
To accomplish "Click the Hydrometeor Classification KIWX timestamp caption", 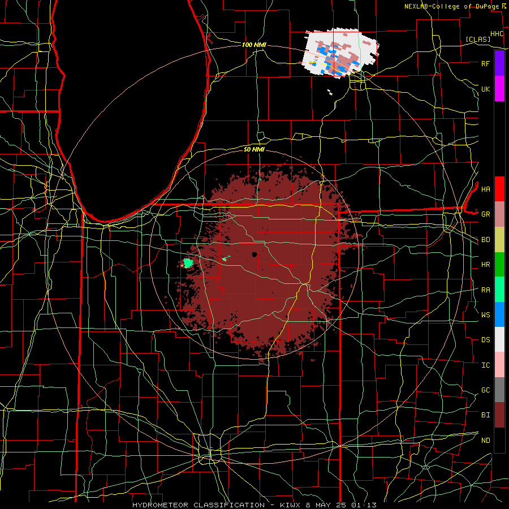I will tap(254, 505).
